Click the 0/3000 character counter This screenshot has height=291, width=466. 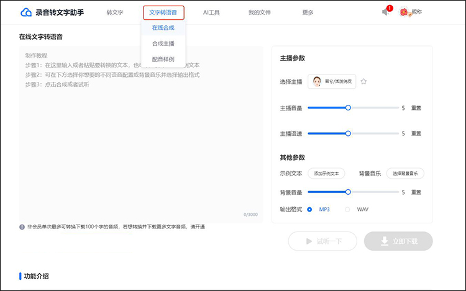point(250,215)
